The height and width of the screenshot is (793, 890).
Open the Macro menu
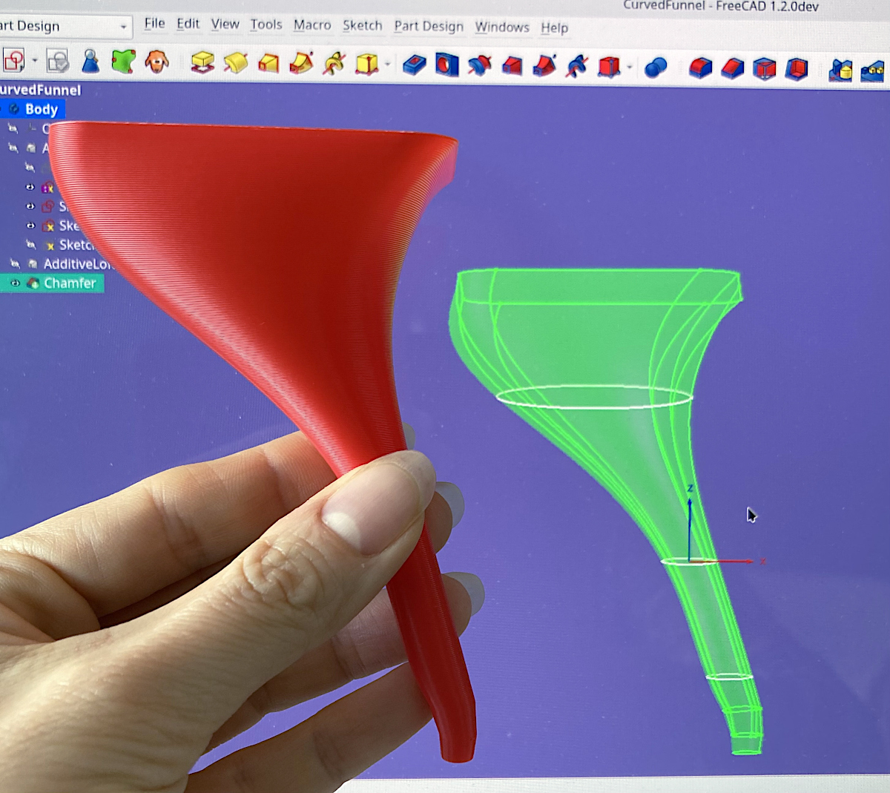[312, 25]
